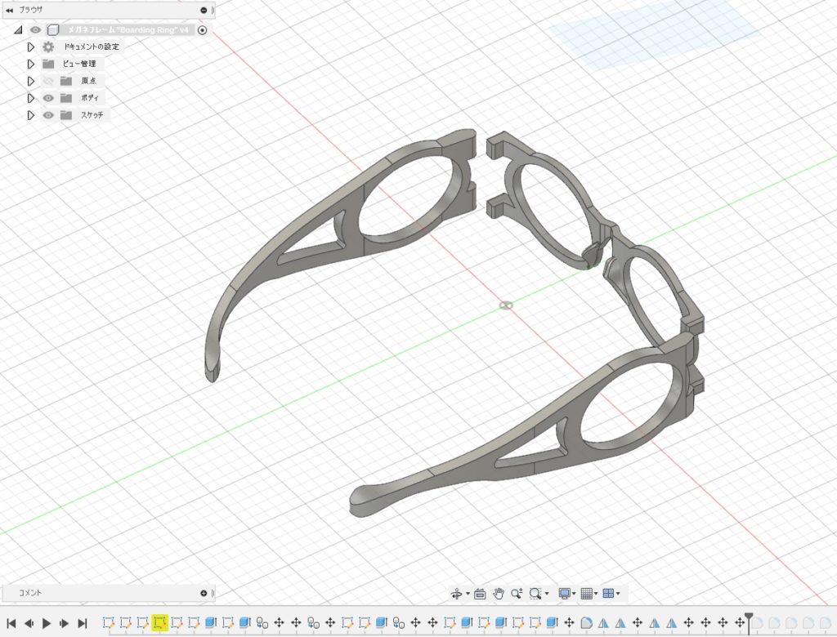
Task: Expand the コメント panel plus button
Action: pos(204,593)
